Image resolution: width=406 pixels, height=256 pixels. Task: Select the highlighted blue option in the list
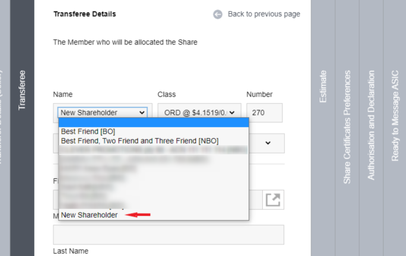pyautogui.click(x=154, y=122)
